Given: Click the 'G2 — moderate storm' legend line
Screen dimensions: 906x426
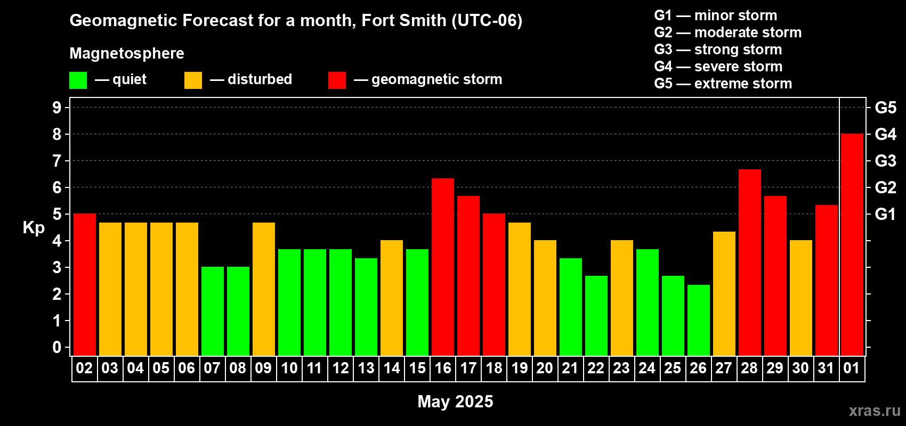Looking at the screenshot, I should click(x=728, y=32).
